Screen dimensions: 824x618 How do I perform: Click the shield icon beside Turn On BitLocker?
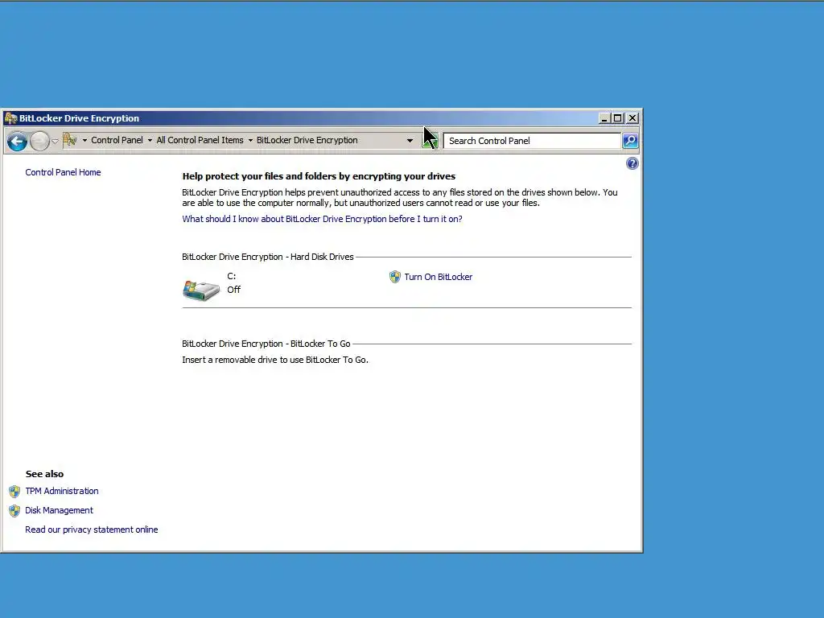click(394, 277)
